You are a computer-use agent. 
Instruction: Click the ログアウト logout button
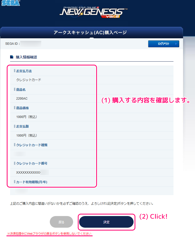click(x=163, y=44)
